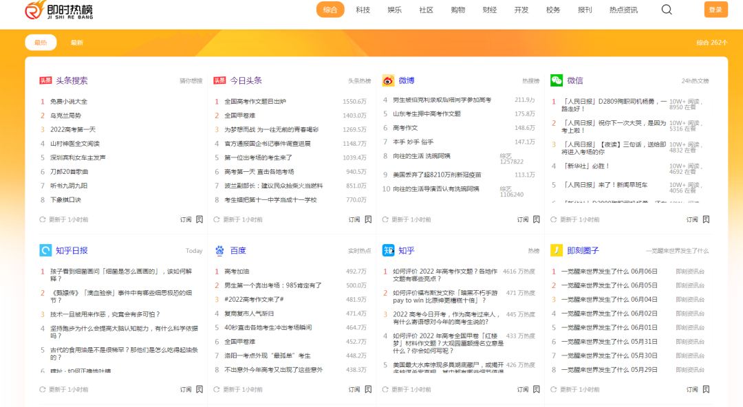Refresh the 即刻圈子 card
The image size is (743, 407).
point(553,390)
